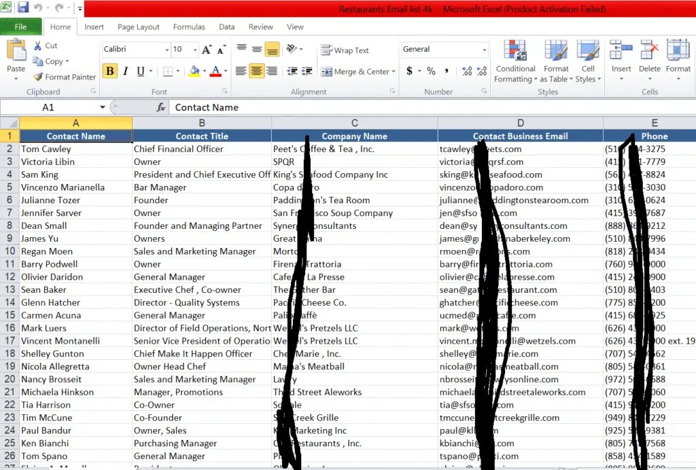Switch to the View tab
This screenshot has height=470, width=696.
(295, 26)
